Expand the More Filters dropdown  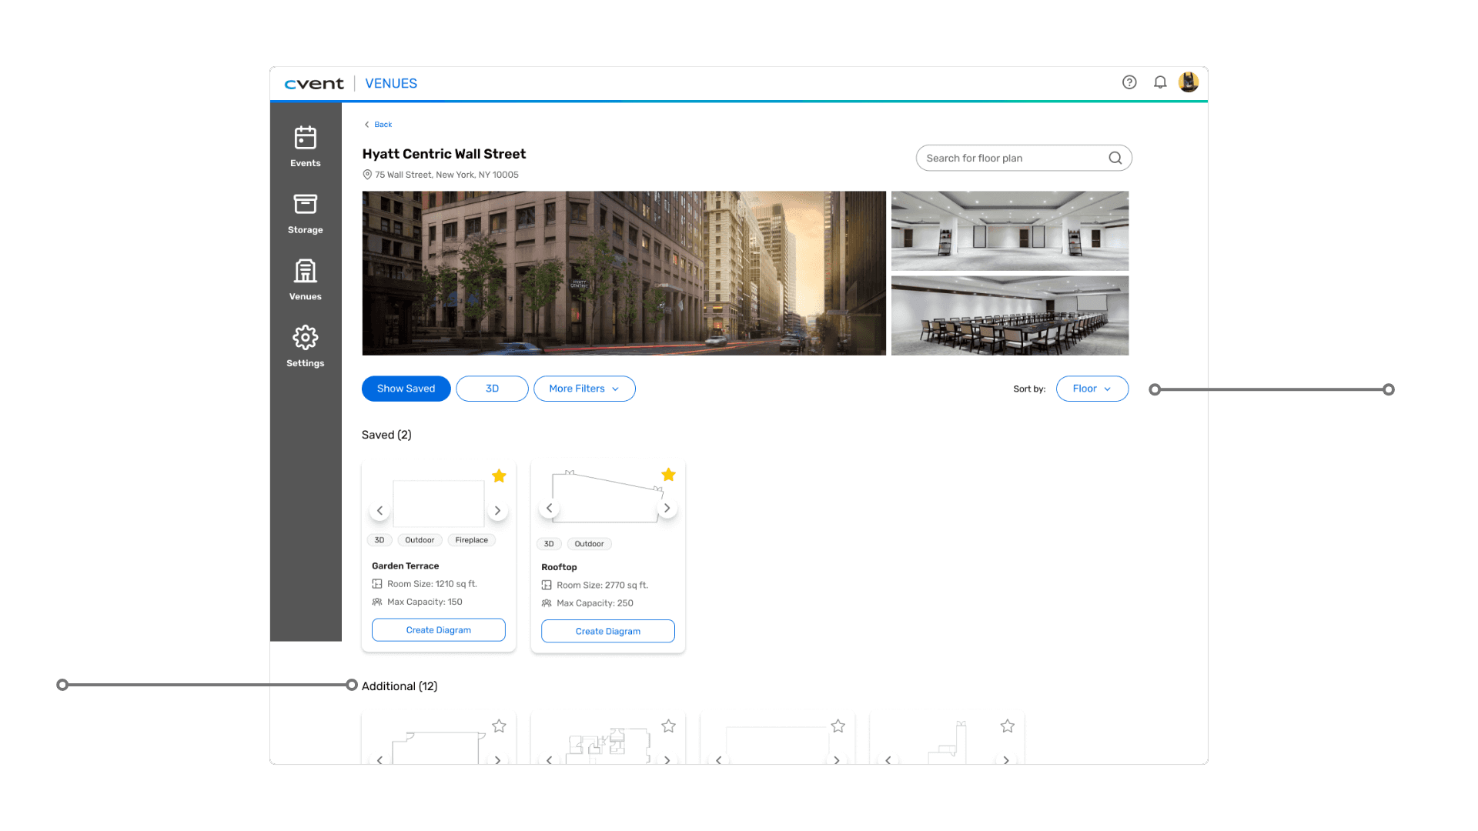[x=584, y=389]
